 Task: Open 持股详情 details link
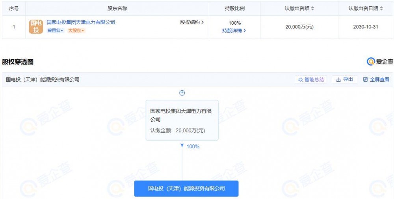coord(234,31)
